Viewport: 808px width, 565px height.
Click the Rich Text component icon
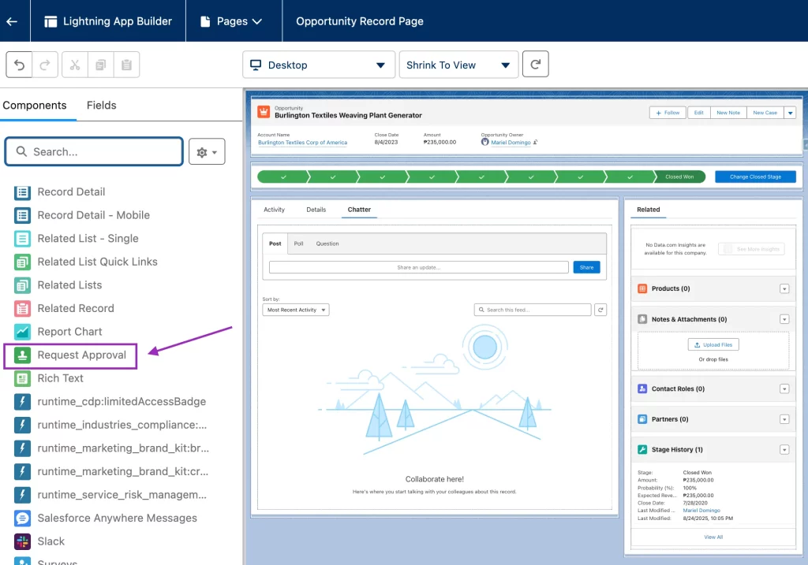click(23, 378)
